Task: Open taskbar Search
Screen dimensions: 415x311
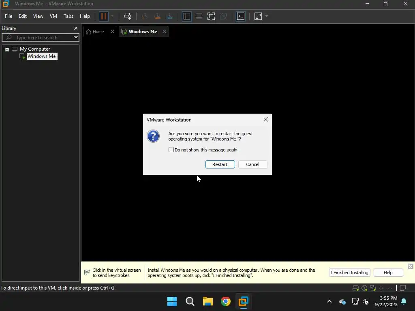Action: [x=190, y=301]
